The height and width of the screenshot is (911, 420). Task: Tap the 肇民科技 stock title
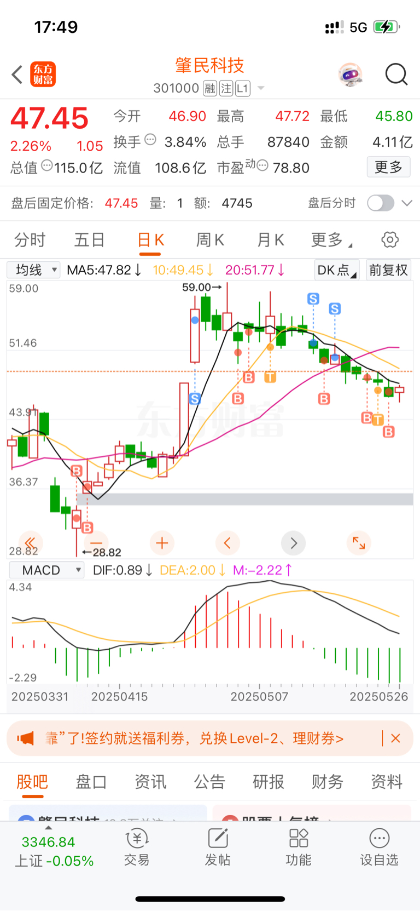click(x=209, y=65)
